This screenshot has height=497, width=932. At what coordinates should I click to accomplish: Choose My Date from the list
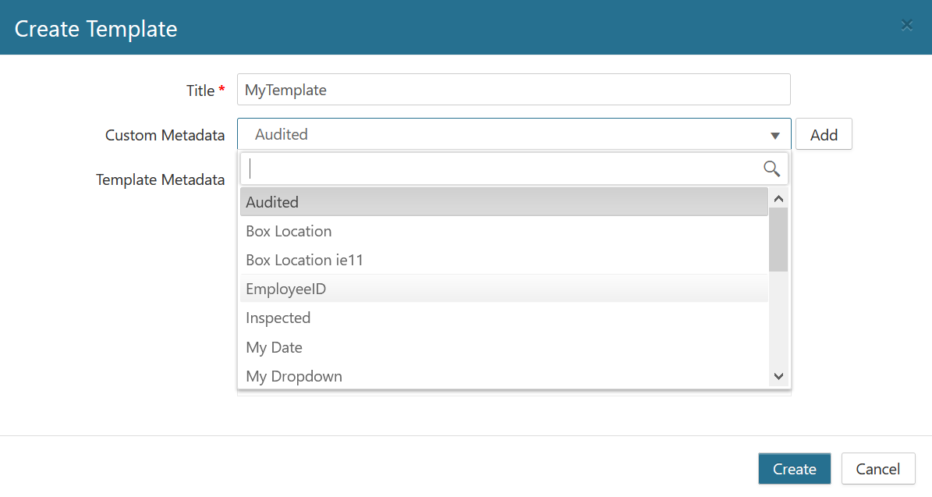click(x=503, y=347)
